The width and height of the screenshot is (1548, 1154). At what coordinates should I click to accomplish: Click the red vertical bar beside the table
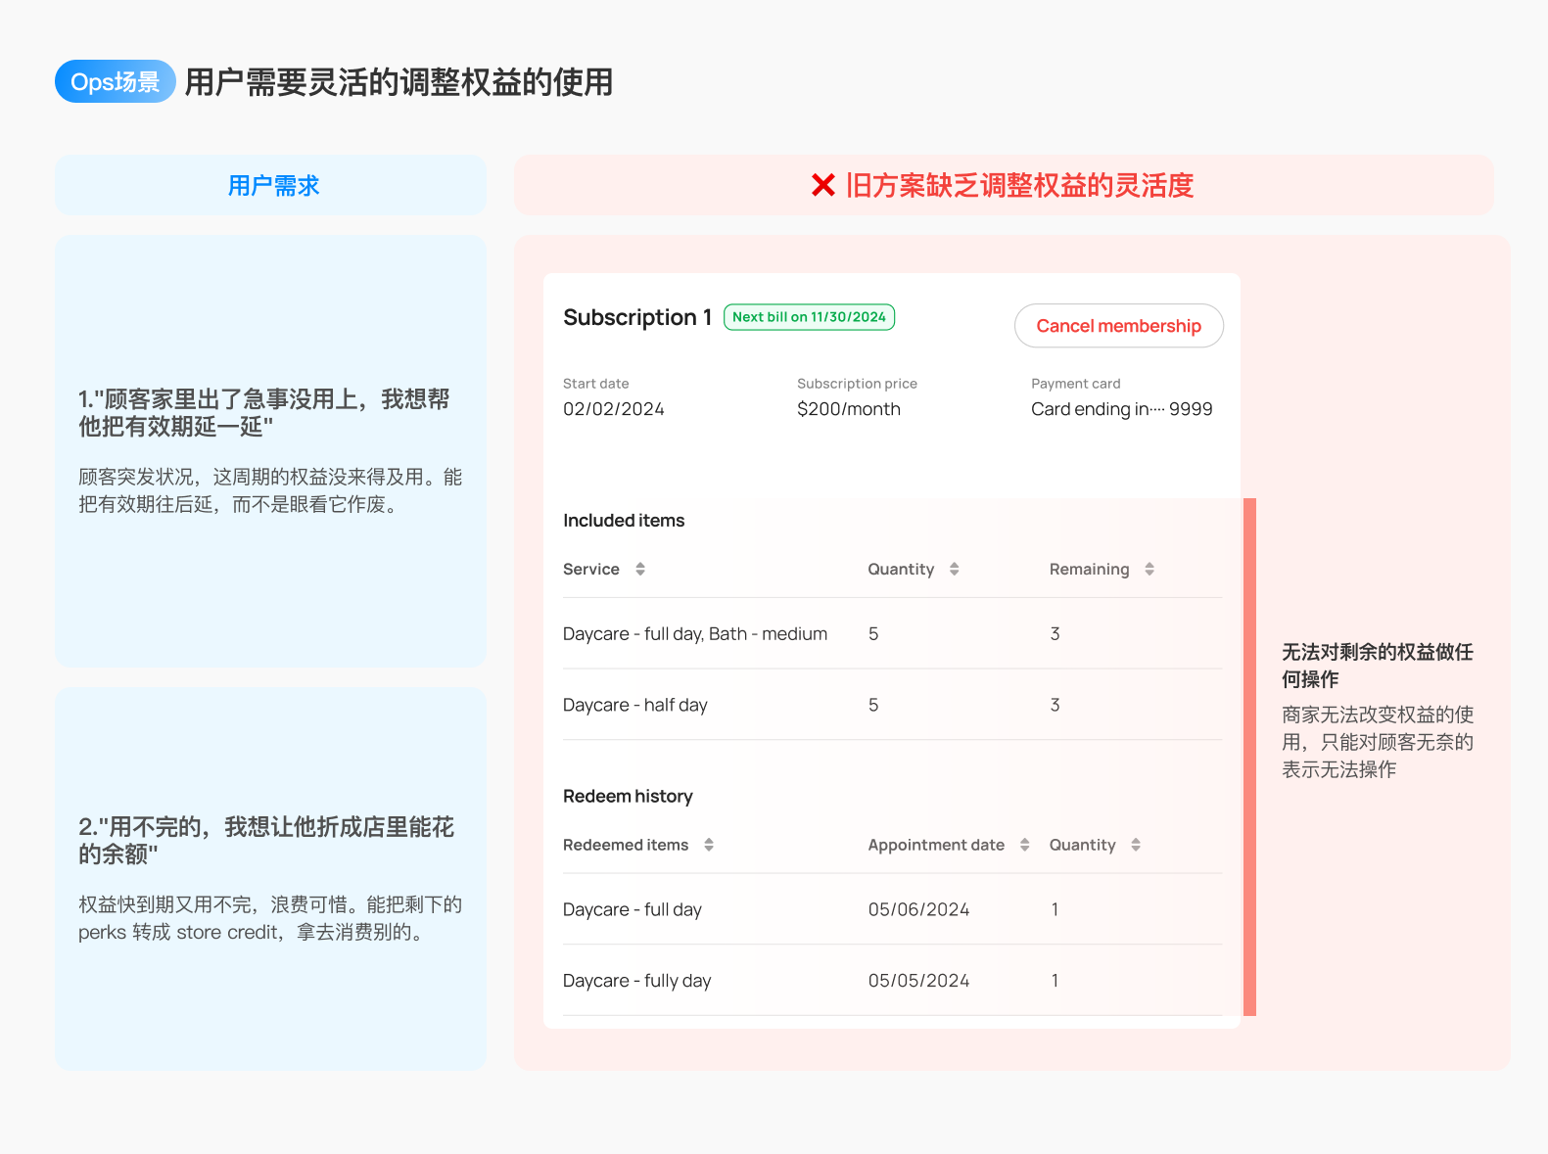point(1249,757)
